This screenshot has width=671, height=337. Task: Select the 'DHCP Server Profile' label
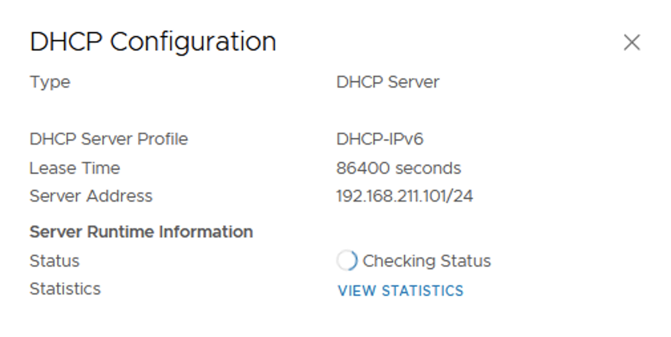(109, 139)
